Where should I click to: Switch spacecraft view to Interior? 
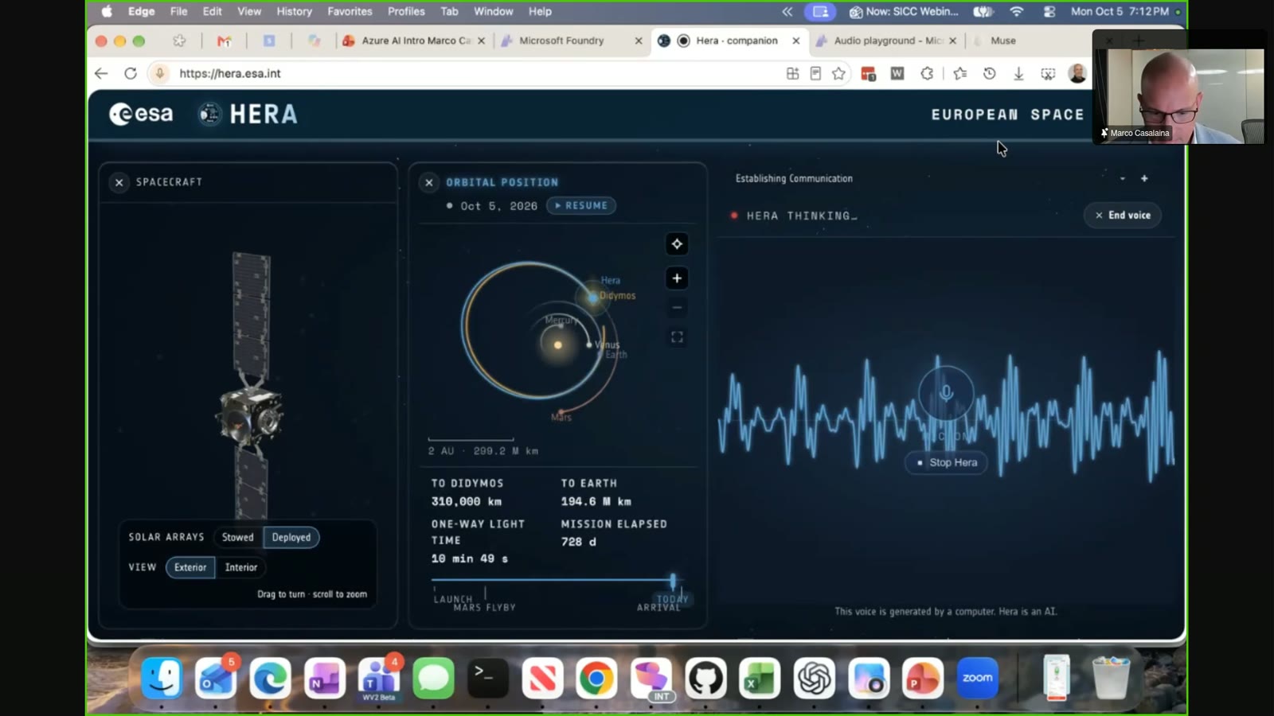coord(241,567)
